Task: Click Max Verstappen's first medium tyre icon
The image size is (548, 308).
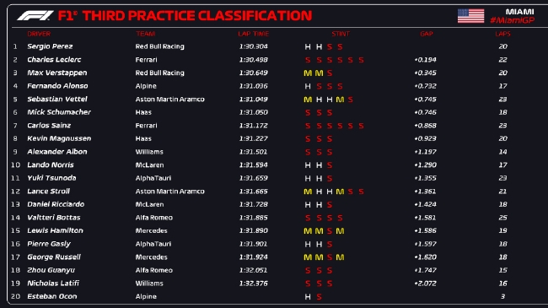Action: click(308, 73)
